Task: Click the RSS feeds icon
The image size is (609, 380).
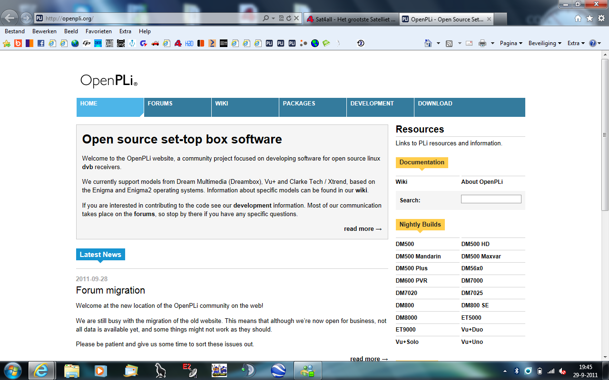Action: (x=449, y=43)
